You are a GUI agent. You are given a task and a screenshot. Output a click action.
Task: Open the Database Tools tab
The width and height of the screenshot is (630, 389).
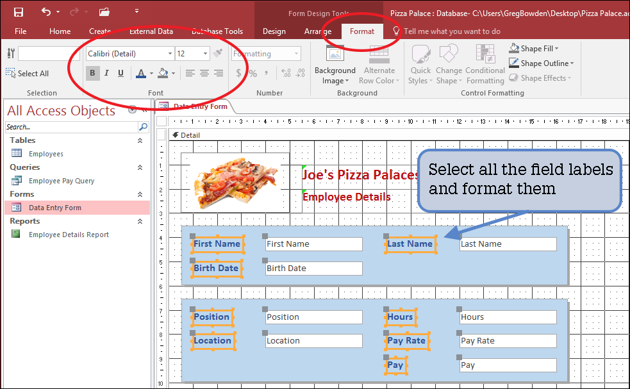click(x=217, y=31)
